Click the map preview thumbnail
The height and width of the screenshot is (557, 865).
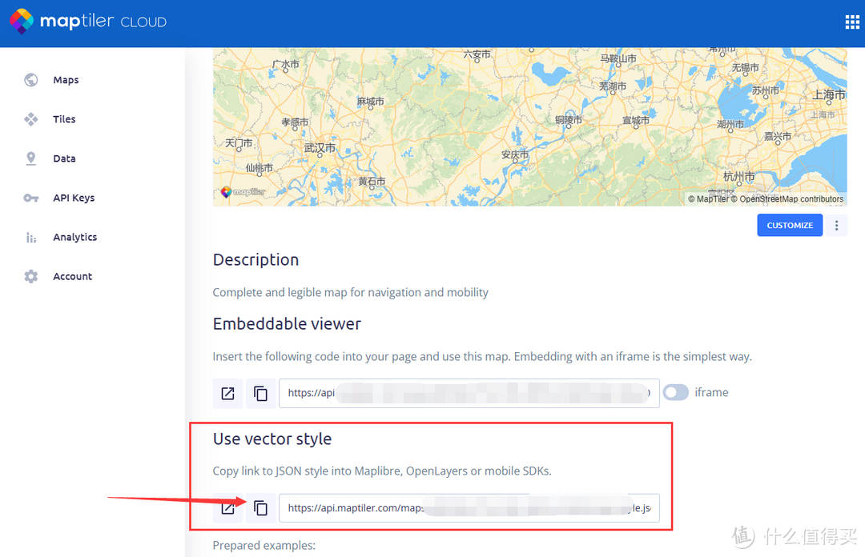[529, 126]
